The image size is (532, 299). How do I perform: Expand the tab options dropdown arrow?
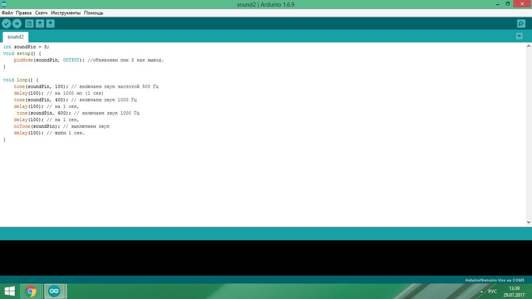pos(519,36)
